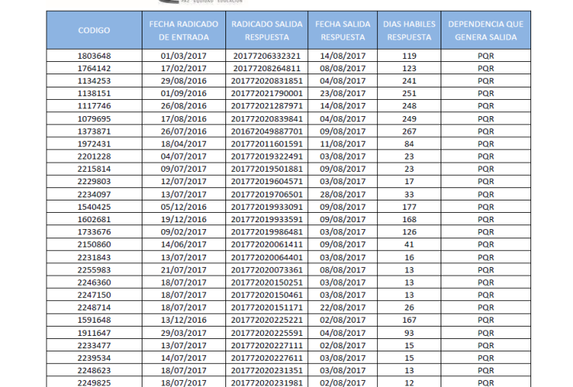The width and height of the screenshot is (573, 387).
Task: Click outgoing number 20177208264811
Action: [x=267, y=68]
